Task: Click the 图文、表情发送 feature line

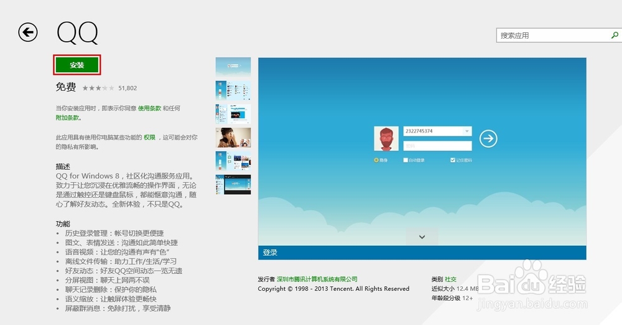Action: point(121,243)
